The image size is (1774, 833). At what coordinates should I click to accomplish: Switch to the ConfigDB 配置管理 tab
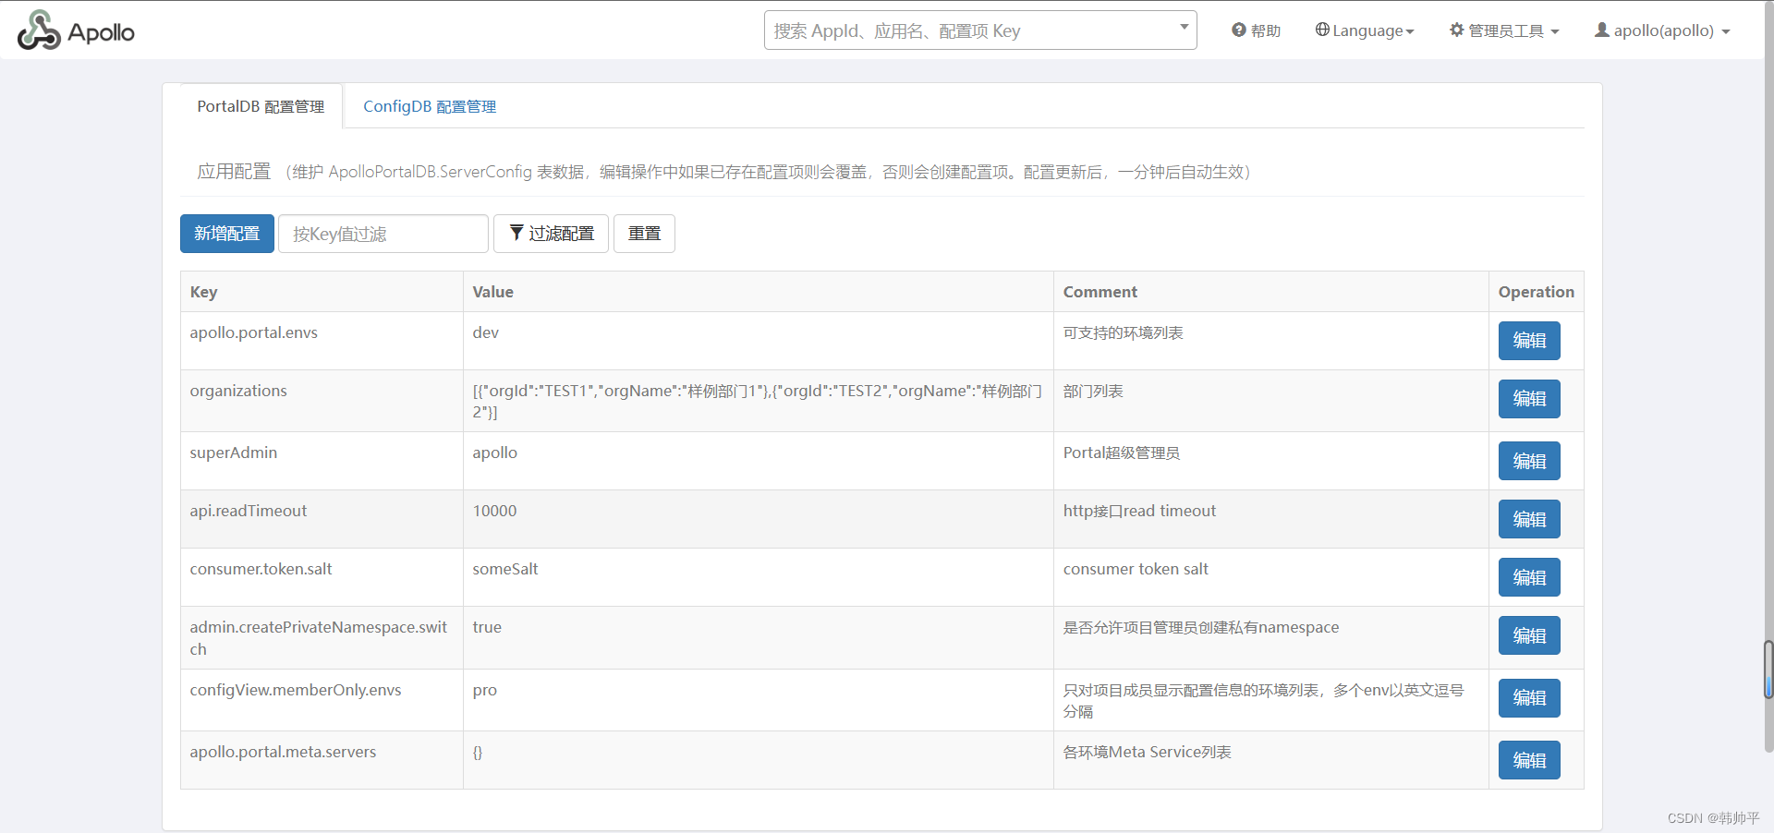tap(429, 106)
